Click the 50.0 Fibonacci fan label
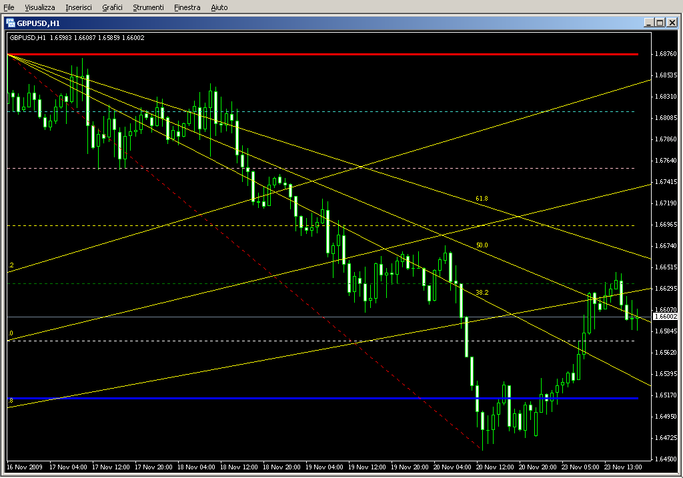 482,245
